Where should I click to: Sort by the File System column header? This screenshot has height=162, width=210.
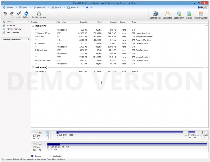pos(64,22)
